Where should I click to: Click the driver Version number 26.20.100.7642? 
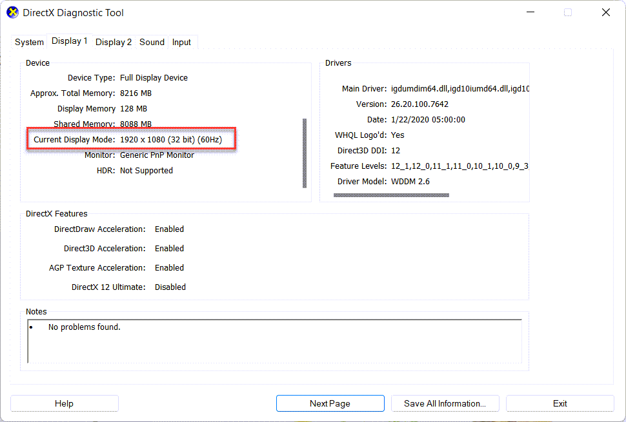click(x=419, y=104)
